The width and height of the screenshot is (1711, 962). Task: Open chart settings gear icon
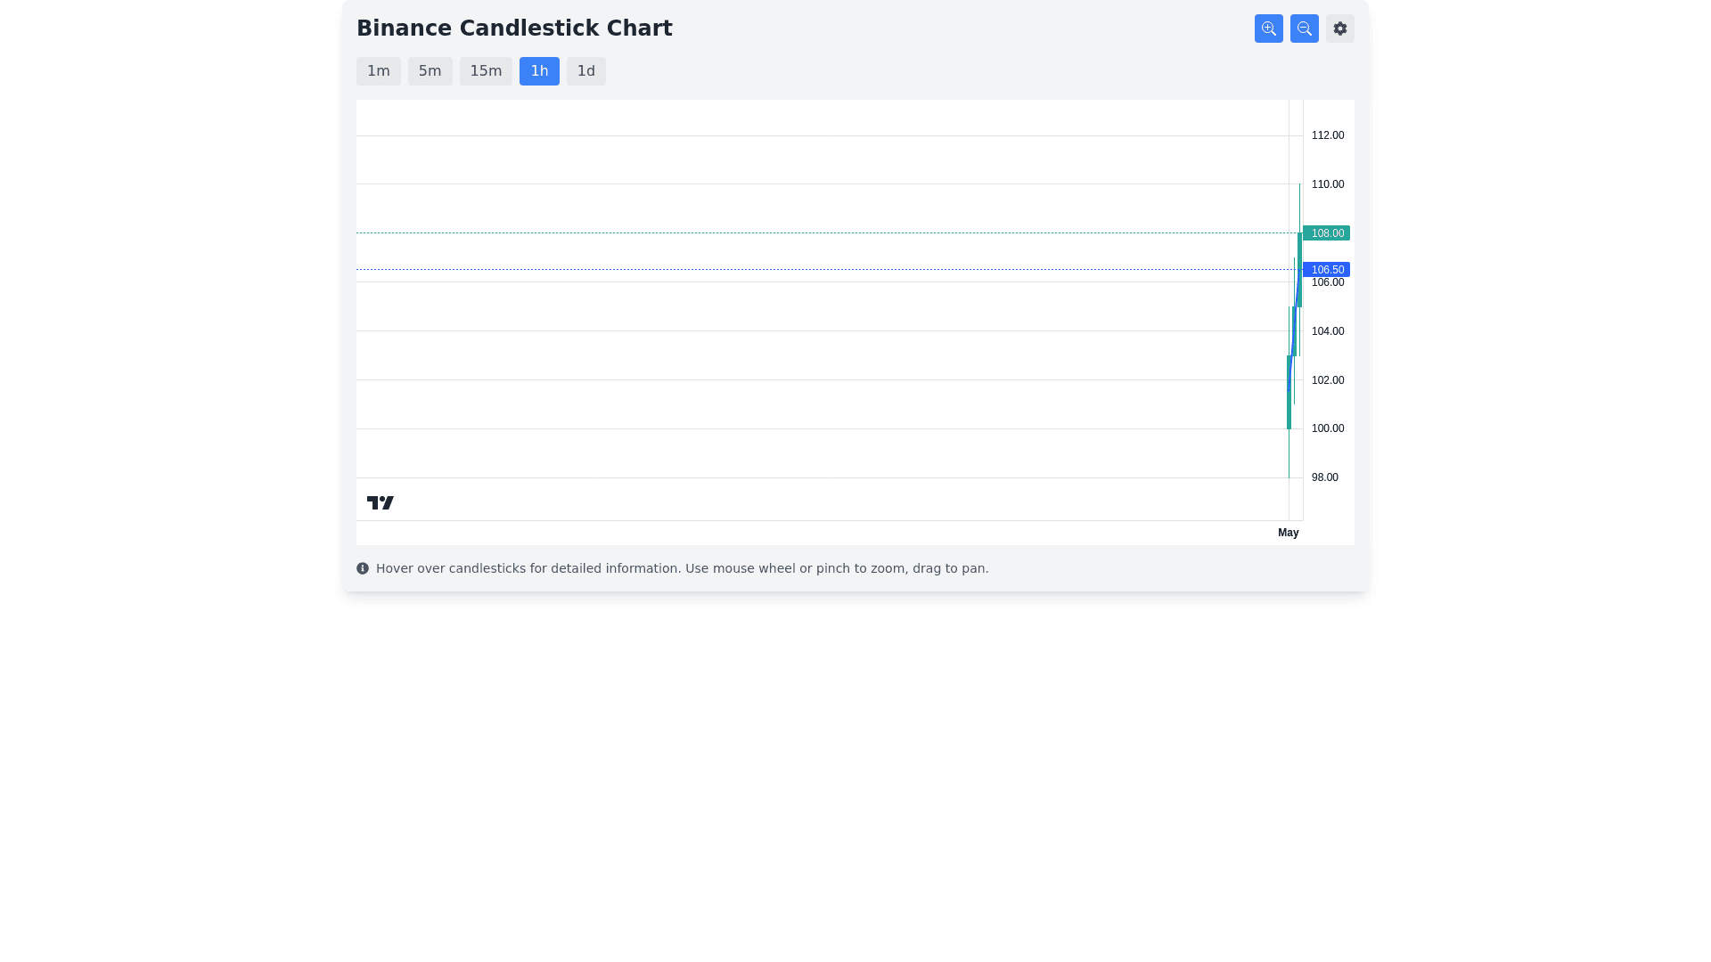(x=1339, y=29)
